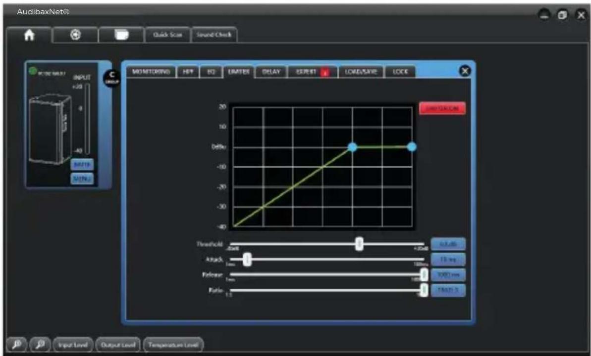The height and width of the screenshot is (356, 591).
Task: Open the LOAD/SAVE tab
Action: pos(361,72)
